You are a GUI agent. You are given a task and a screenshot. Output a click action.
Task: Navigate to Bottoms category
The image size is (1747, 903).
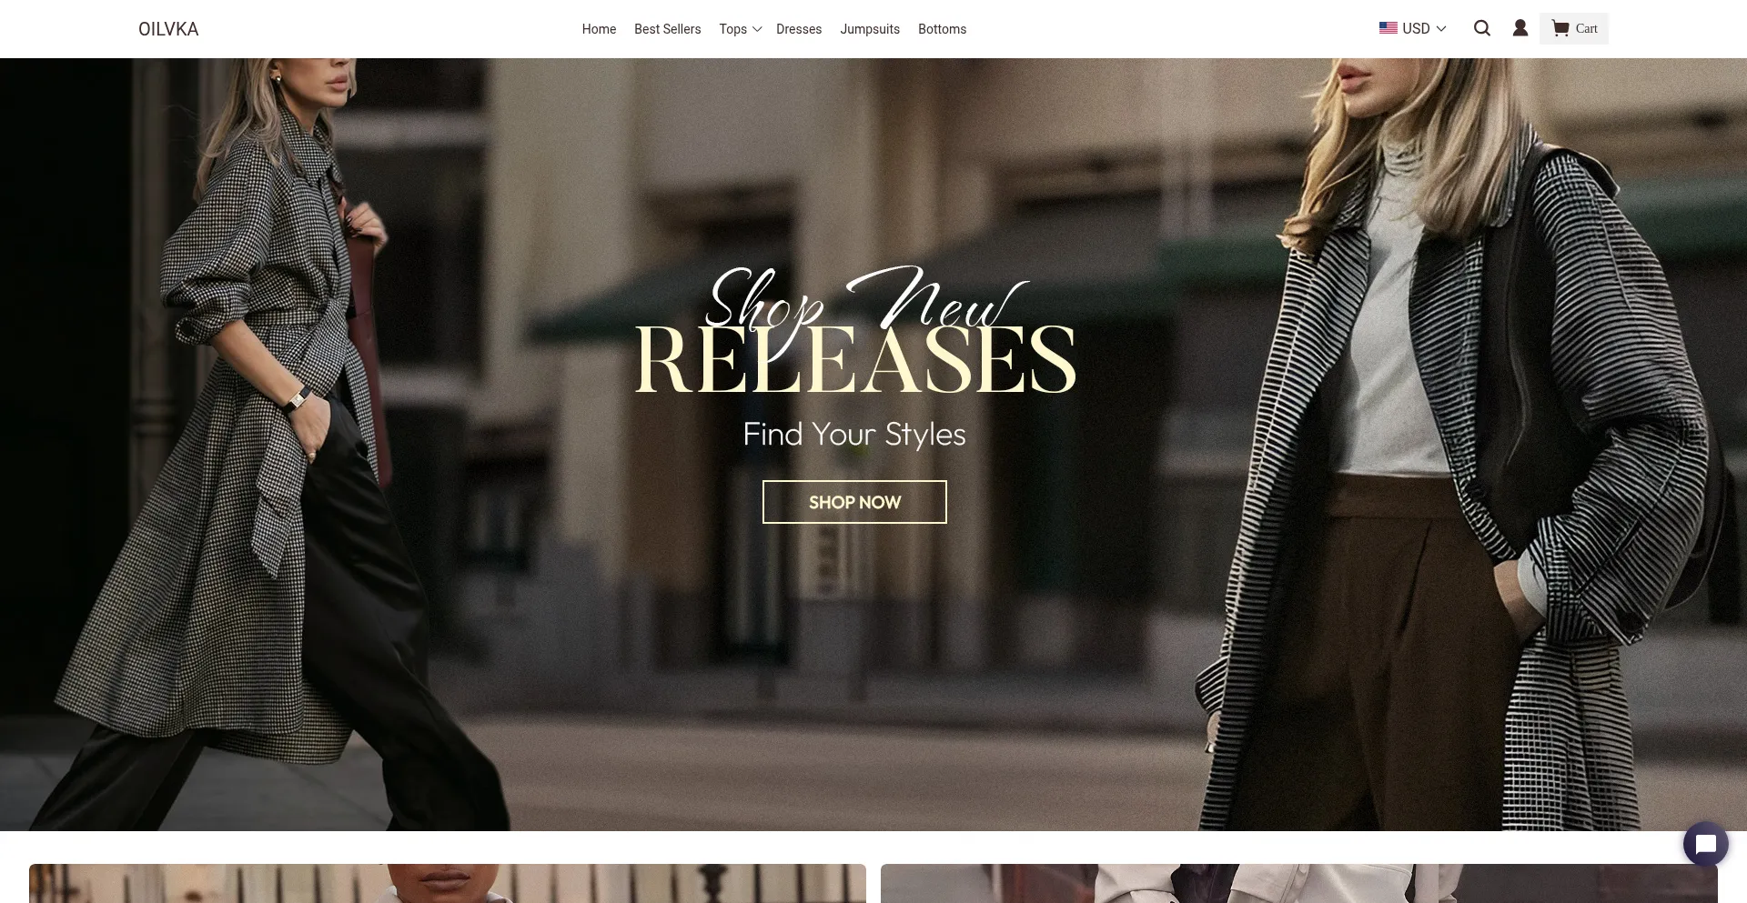pyautogui.click(x=942, y=29)
